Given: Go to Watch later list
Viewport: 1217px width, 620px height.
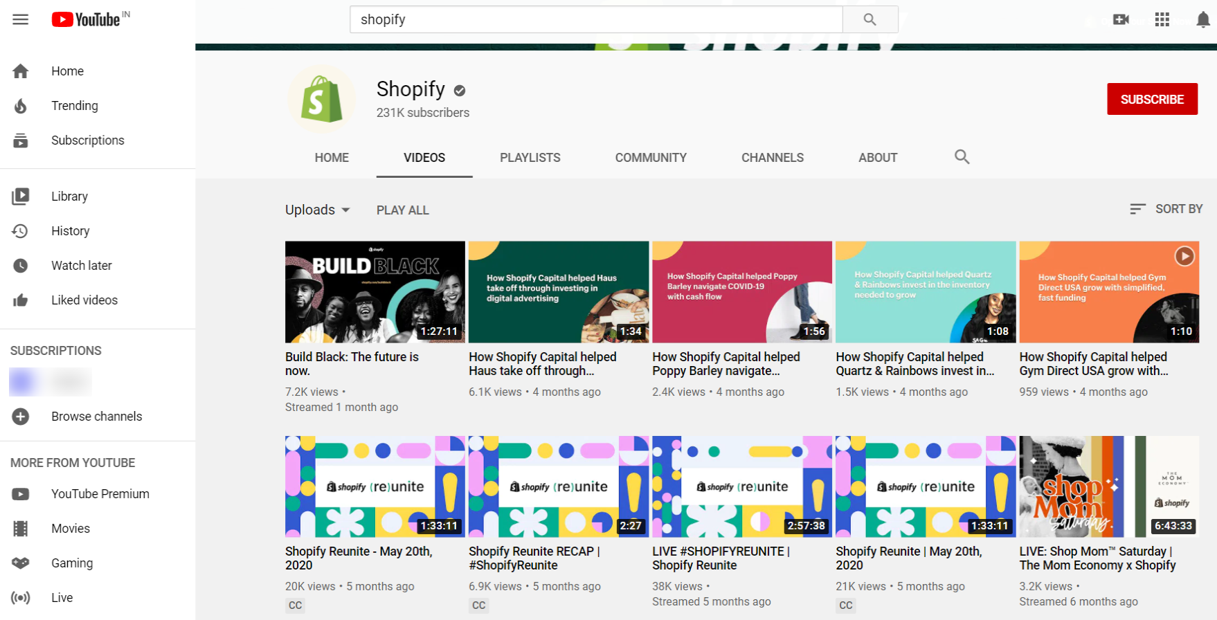Looking at the screenshot, I should 82,266.
